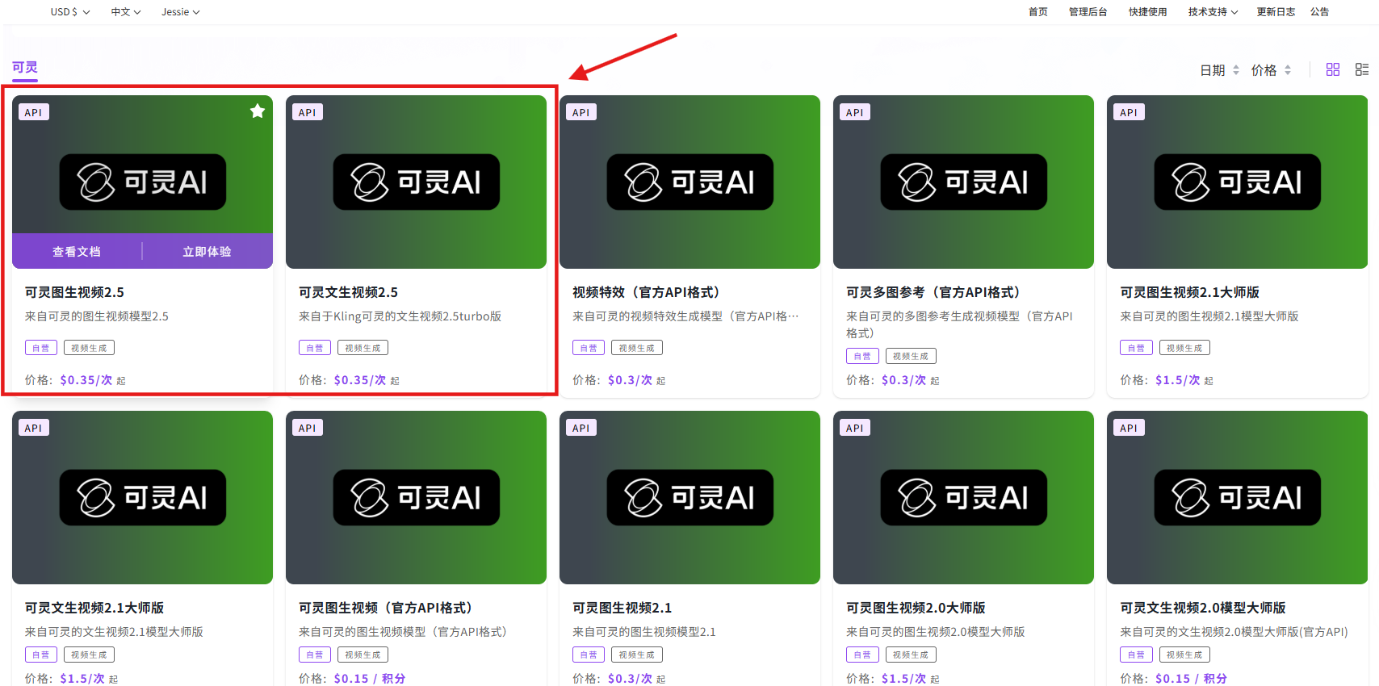
Task: Open 管理后台 from top navigation
Action: 1088,12
